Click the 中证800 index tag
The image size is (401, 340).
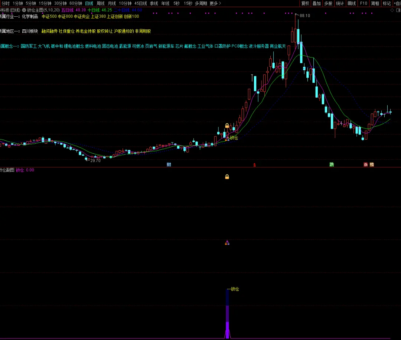65,16
